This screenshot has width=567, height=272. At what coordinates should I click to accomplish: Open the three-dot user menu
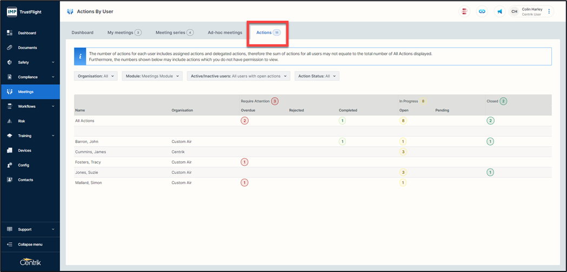pos(549,11)
